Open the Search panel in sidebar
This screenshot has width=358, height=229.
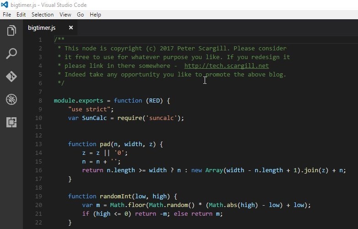point(11,54)
